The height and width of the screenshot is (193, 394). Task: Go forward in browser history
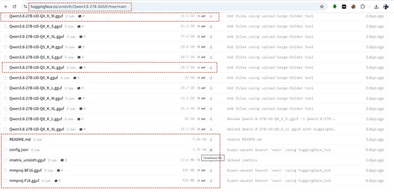[x=5, y=7]
